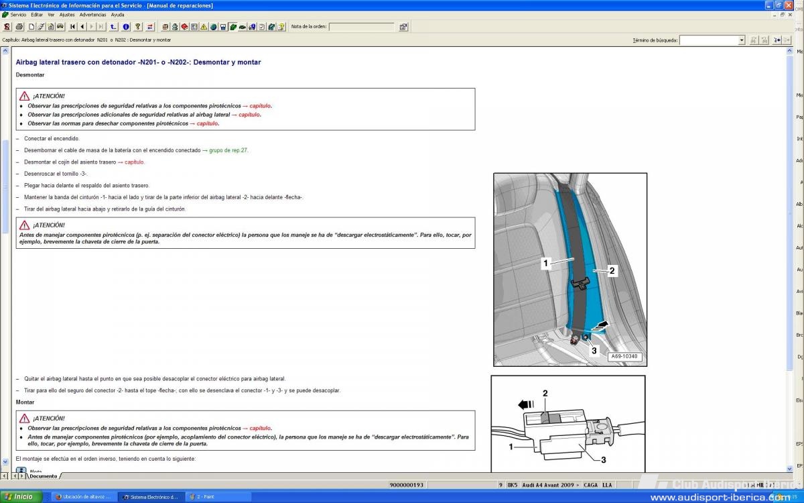Click into the search term input field

click(x=709, y=40)
